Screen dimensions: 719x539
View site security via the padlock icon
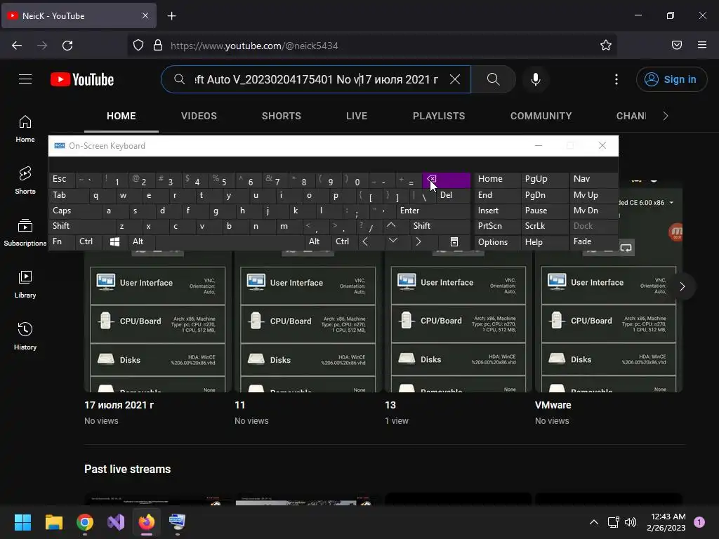pyautogui.click(x=158, y=45)
